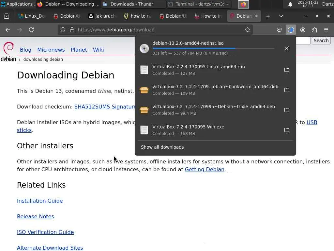Click Show all downloads
This screenshot has height=251, width=334.
click(162, 147)
